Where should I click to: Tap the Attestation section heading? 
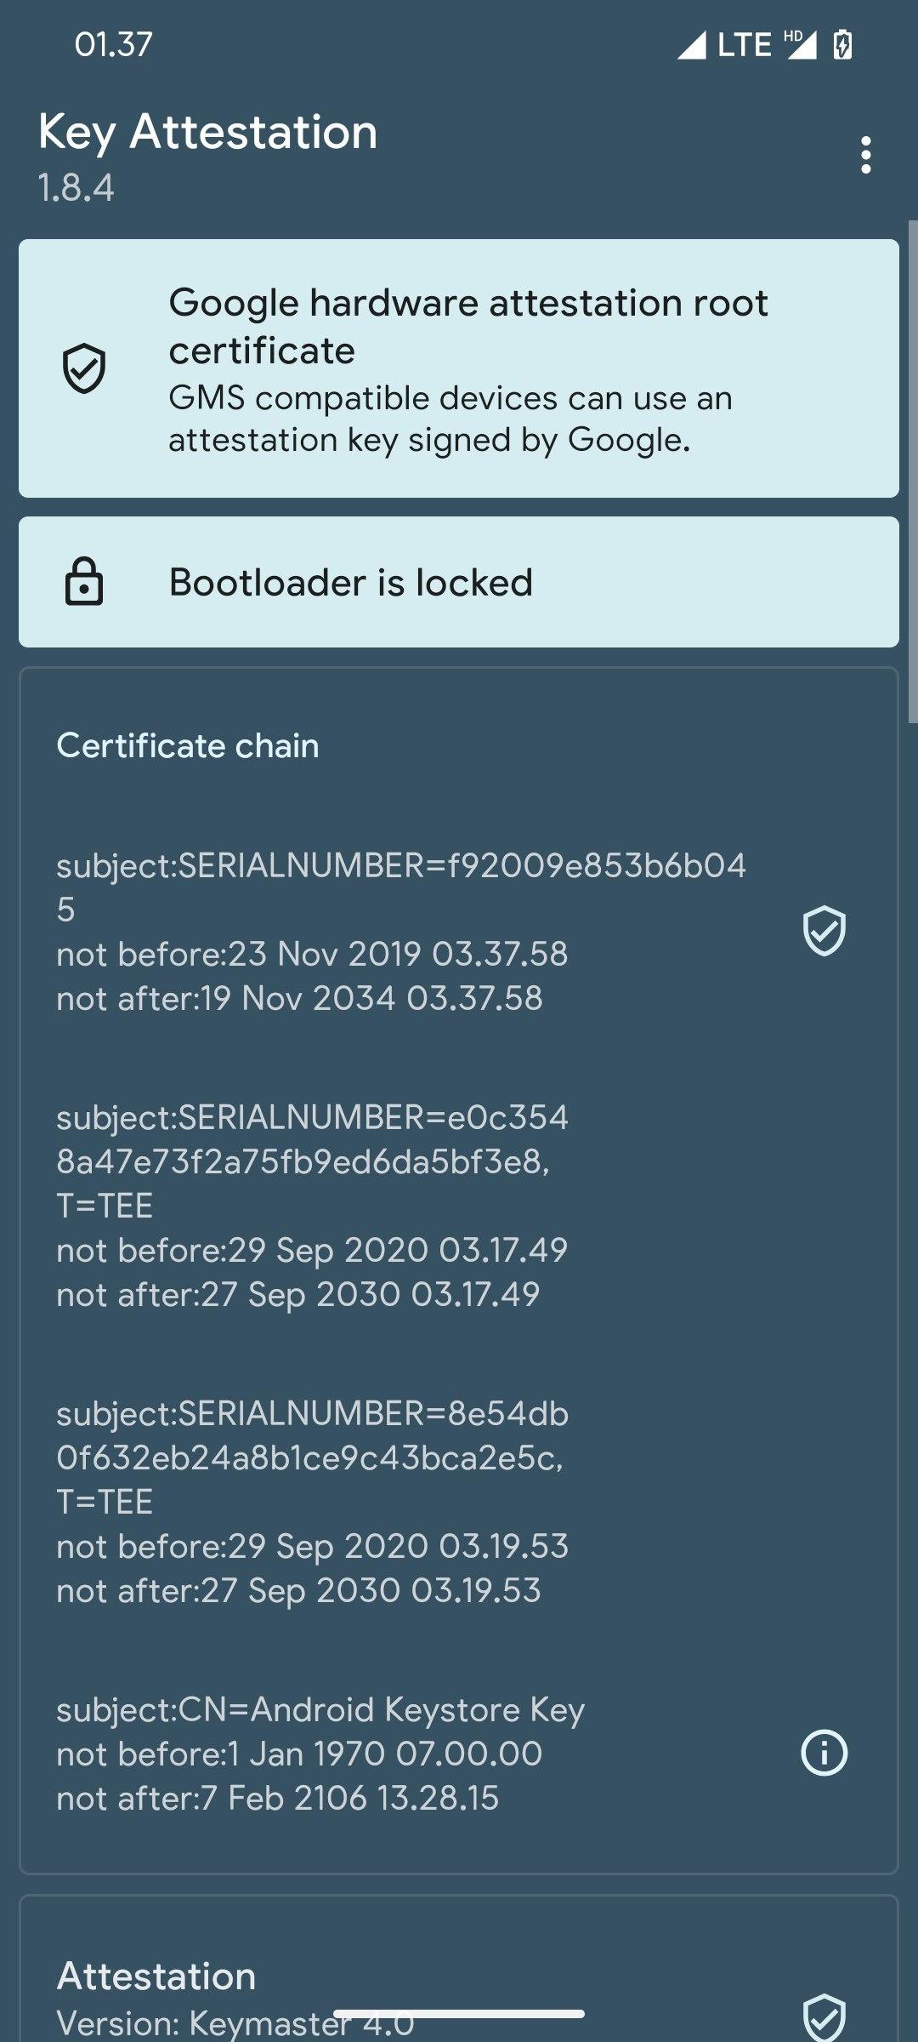156,1976
